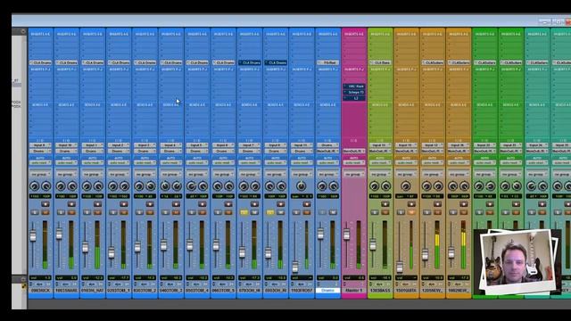Open Drums output selector on SNARE track
The height and width of the screenshot is (321, 571).
point(66,151)
